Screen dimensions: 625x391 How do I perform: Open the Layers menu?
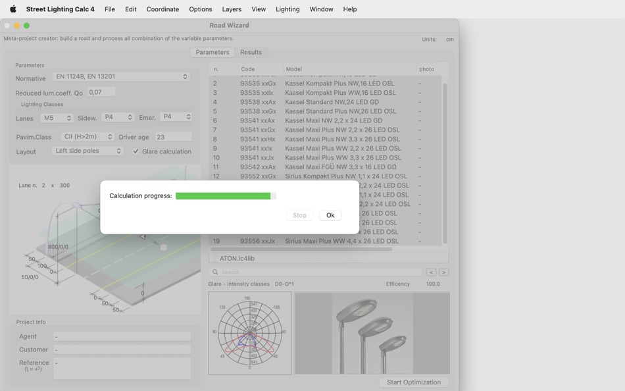pyautogui.click(x=232, y=9)
